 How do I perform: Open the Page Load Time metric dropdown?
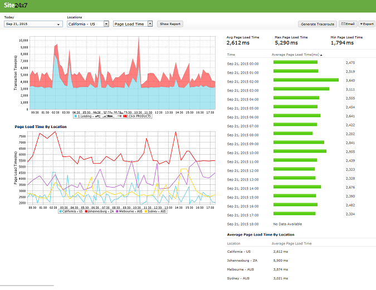(133, 24)
